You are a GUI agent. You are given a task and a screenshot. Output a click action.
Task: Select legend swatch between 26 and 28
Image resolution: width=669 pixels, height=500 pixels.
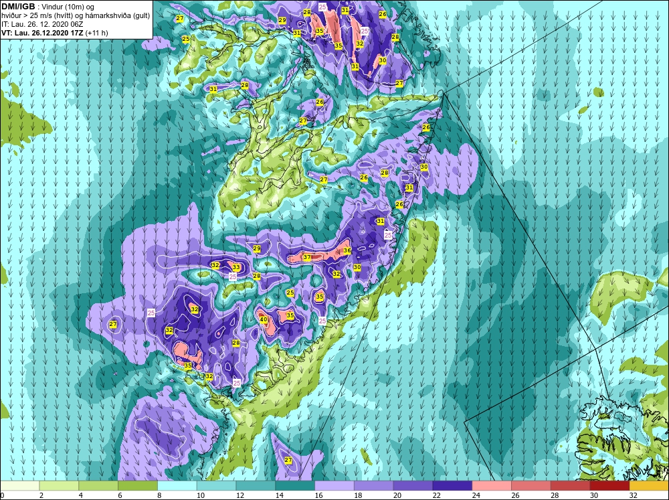tap(531, 486)
